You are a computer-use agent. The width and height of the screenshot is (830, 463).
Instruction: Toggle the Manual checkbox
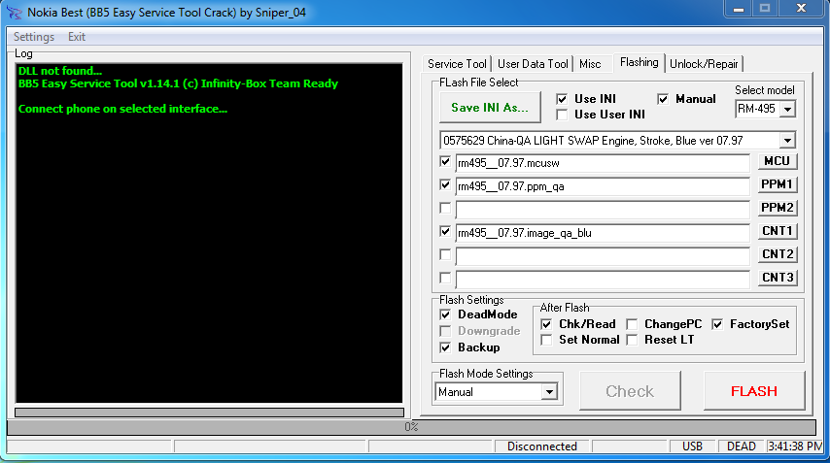click(663, 99)
